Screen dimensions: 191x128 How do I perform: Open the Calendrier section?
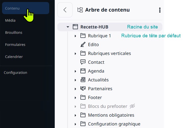[x=14, y=57]
